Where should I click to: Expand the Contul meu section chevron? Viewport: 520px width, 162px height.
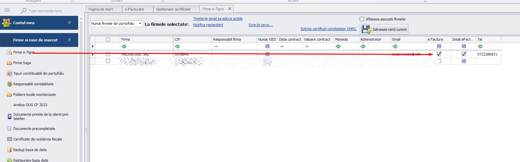coord(70,23)
